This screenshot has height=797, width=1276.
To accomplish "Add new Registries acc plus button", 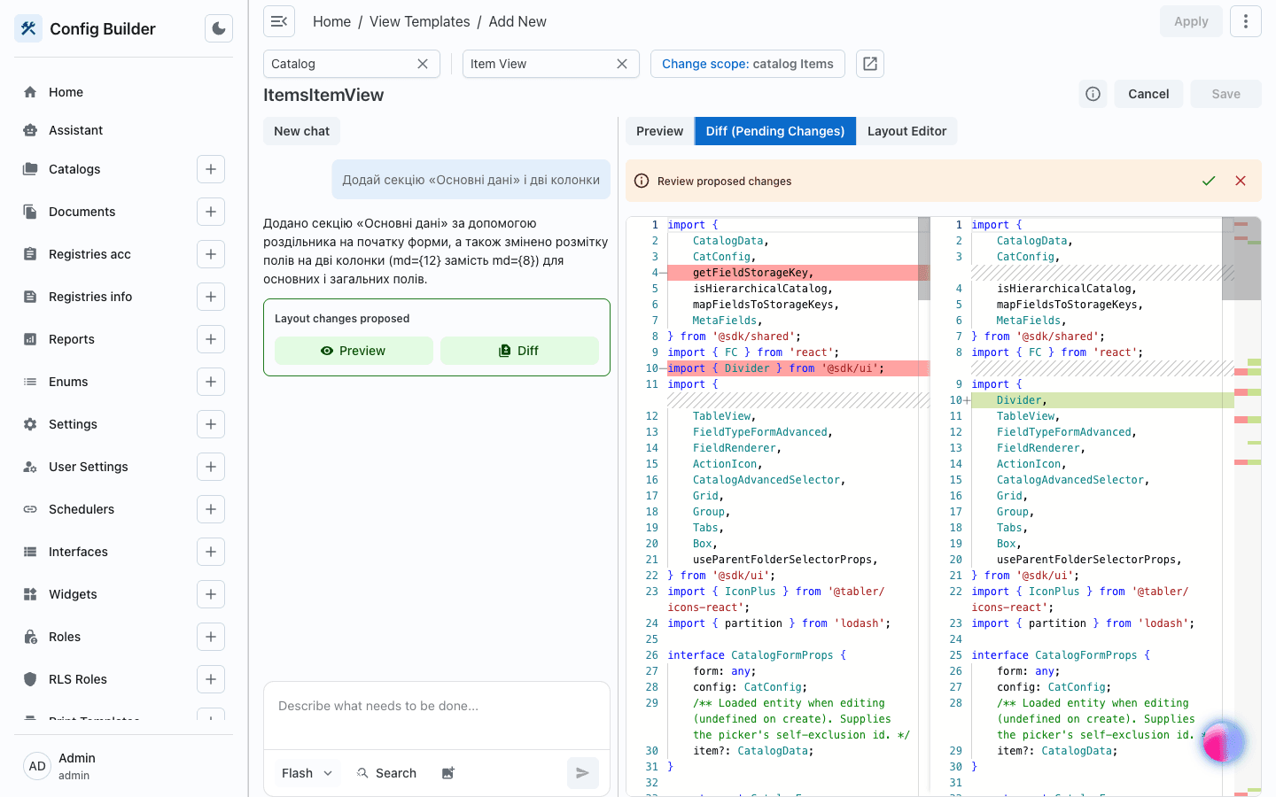I will (x=211, y=254).
